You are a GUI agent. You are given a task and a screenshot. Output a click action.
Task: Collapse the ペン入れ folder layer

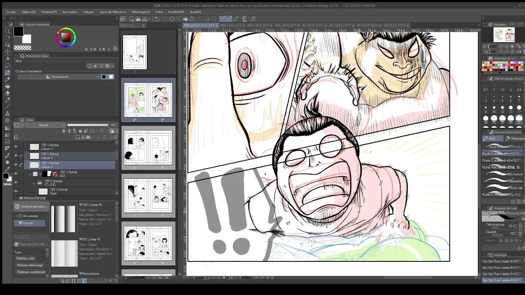[34, 183]
